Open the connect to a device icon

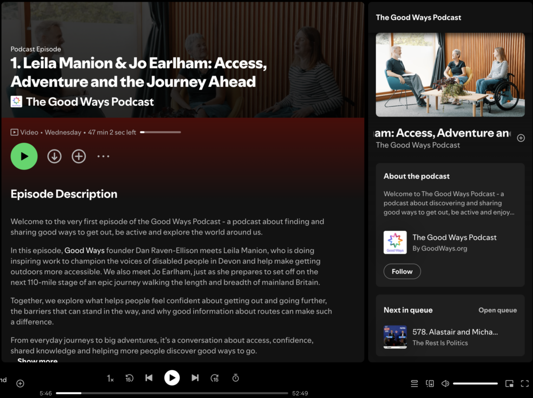pos(429,384)
